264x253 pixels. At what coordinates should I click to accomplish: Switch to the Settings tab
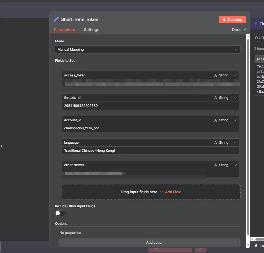92,30
